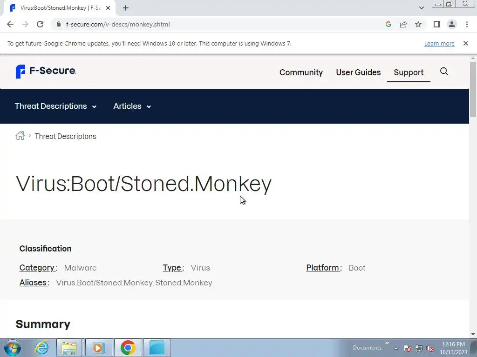Click the Classification heading
Viewport: 477px width, 357px height.
tap(45, 249)
